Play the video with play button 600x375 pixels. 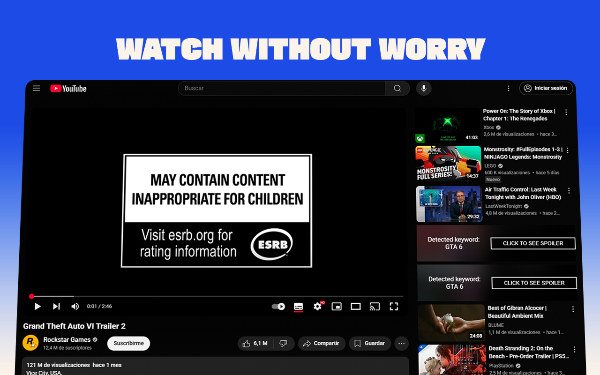pos(37,307)
